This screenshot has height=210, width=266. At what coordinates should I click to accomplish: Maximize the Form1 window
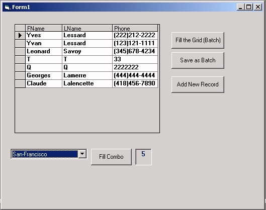[249, 7]
